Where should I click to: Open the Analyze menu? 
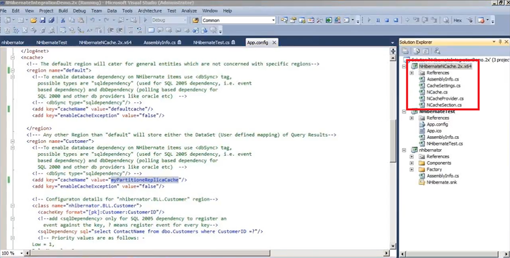pyautogui.click(x=189, y=11)
